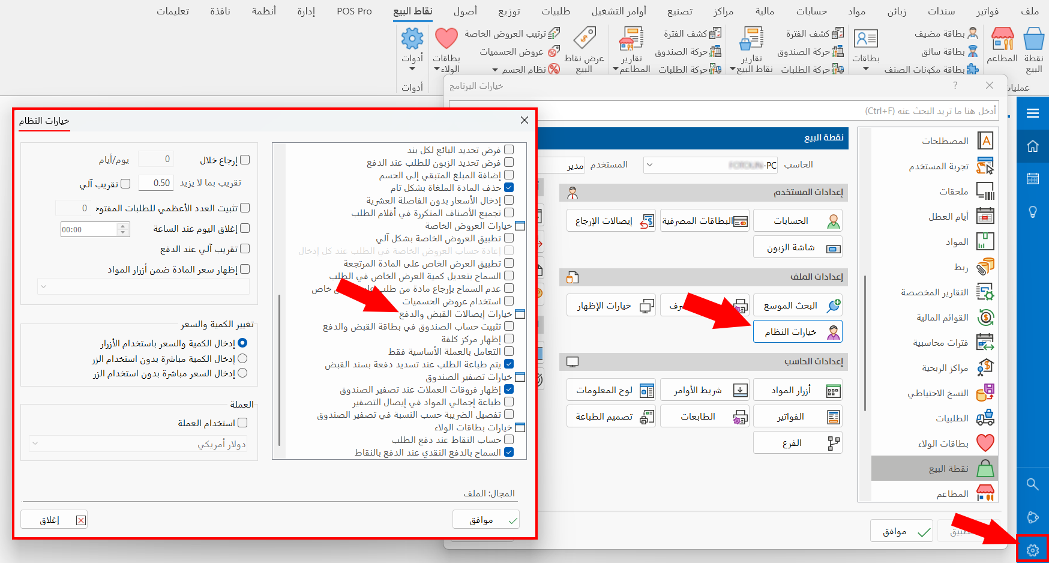
Task: Select القوائم المالية in category list
Action: [x=934, y=317]
